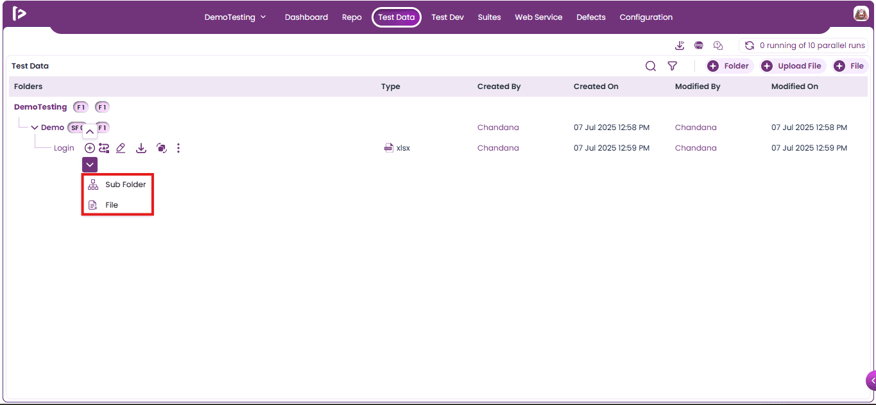Edit the Login file with the pencil icon
The height and width of the screenshot is (405, 876).
tap(121, 148)
